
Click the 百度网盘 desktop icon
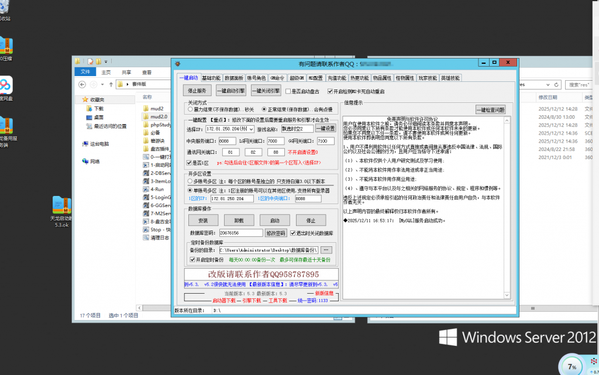tap(5, 85)
